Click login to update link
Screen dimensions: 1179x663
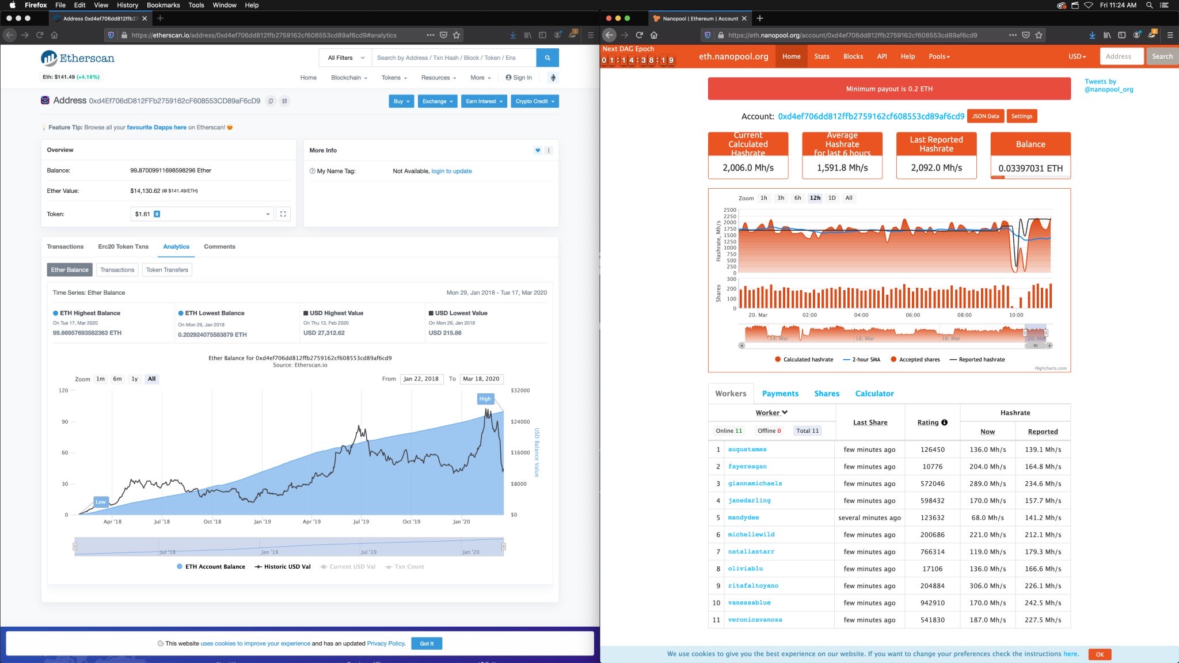pos(451,171)
